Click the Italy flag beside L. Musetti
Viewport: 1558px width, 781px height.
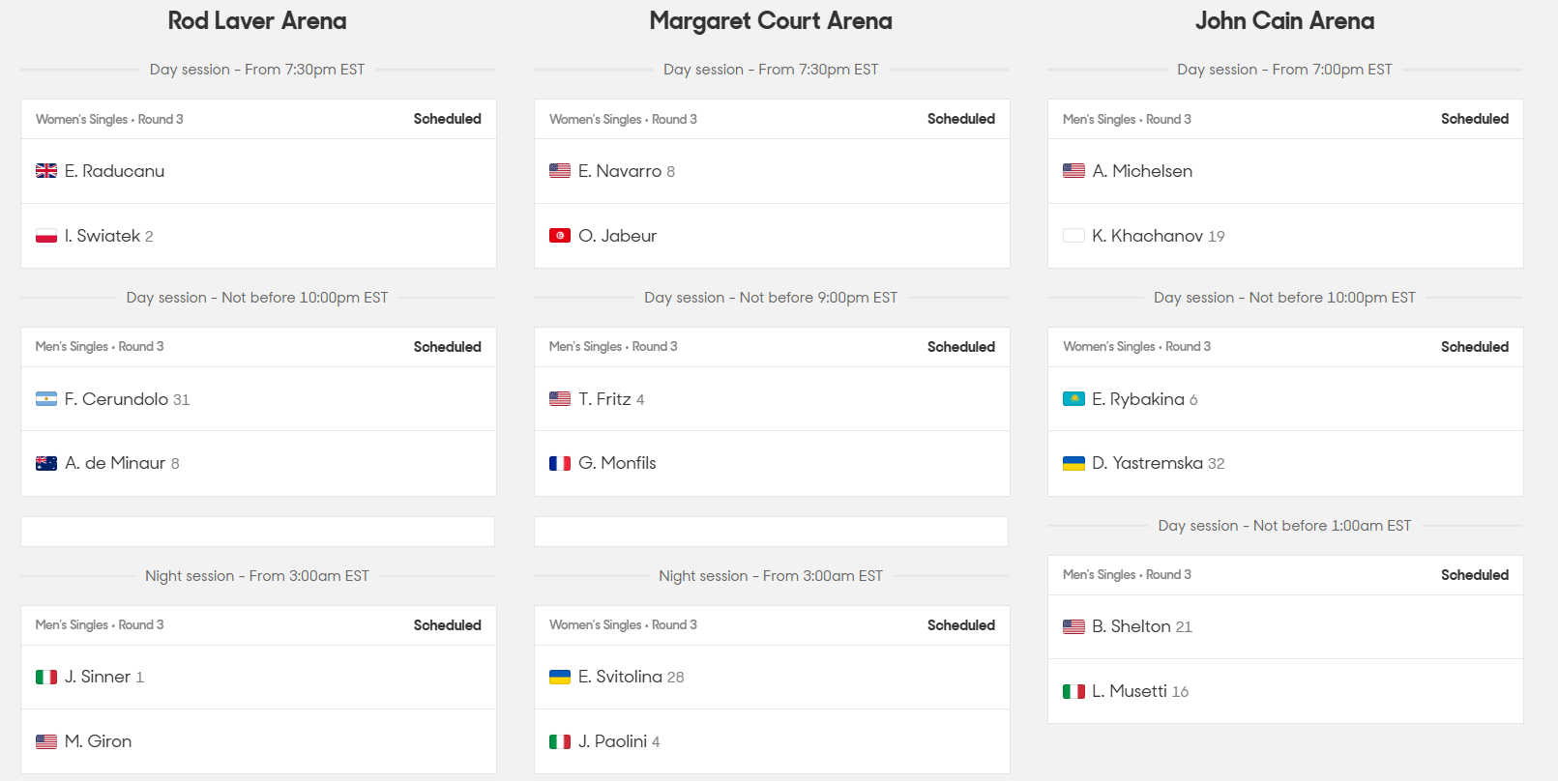pos(1073,691)
